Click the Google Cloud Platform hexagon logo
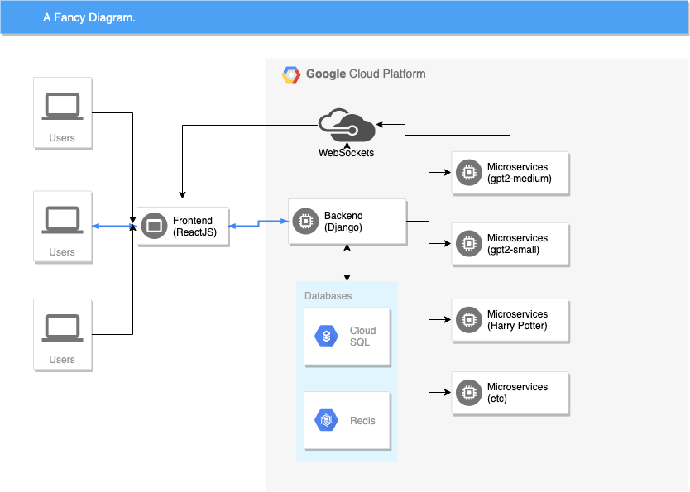Image resolution: width=690 pixels, height=492 pixels. 291,74
